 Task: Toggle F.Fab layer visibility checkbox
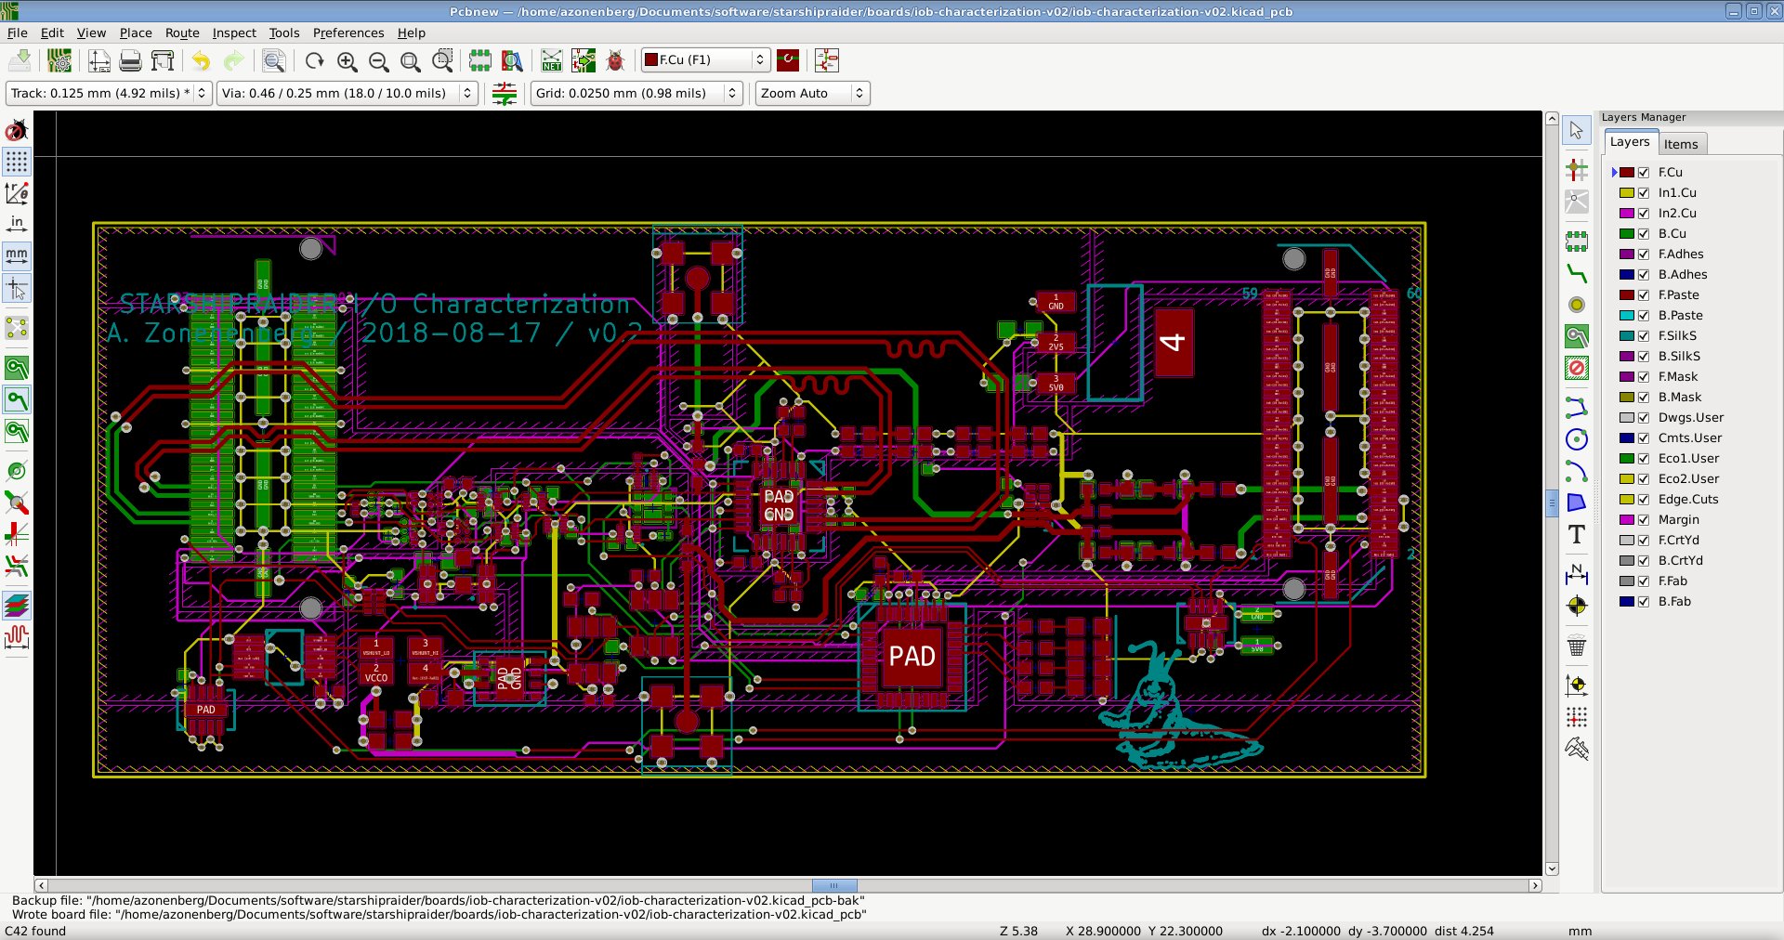coord(1644,581)
